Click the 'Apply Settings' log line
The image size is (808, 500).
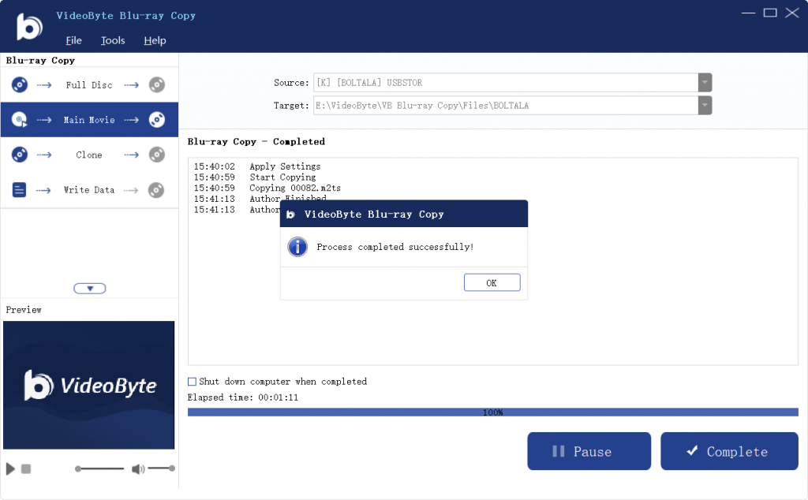click(285, 166)
